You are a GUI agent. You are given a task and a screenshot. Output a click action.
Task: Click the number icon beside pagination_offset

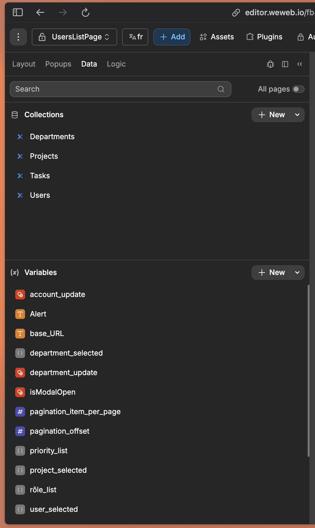(x=20, y=431)
